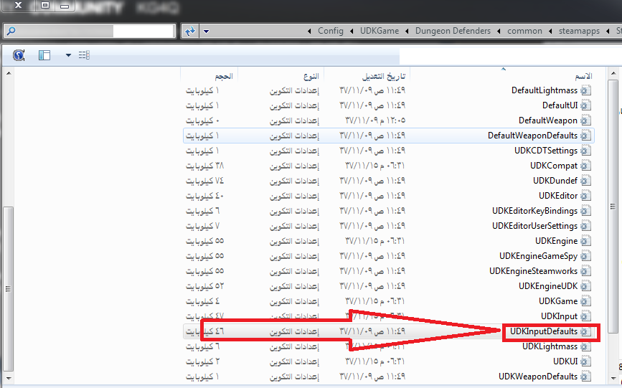The height and width of the screenshot is (388, 622).
Task: Expand the arrow next to steamapps breadcrumb
Action: pyautogui.click(x=550, y=31)
